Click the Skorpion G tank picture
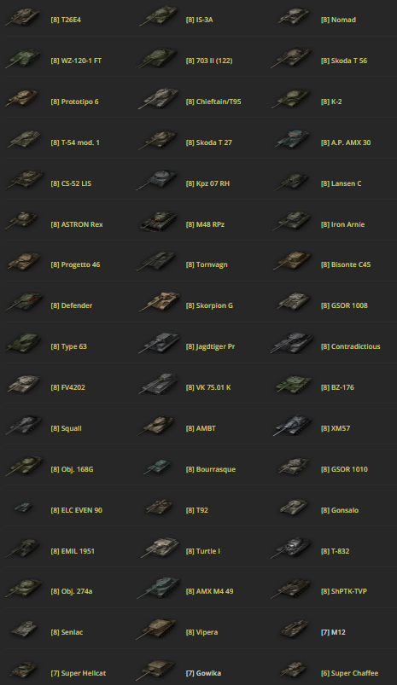The image size is (397, 685). point(160,302)
